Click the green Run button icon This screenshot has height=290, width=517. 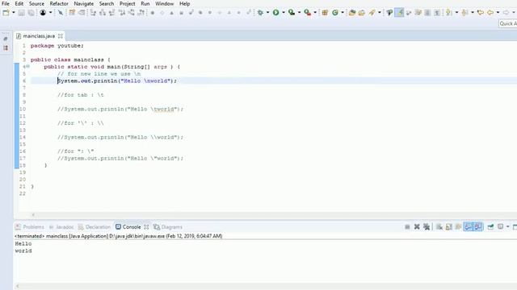point(276,13)
